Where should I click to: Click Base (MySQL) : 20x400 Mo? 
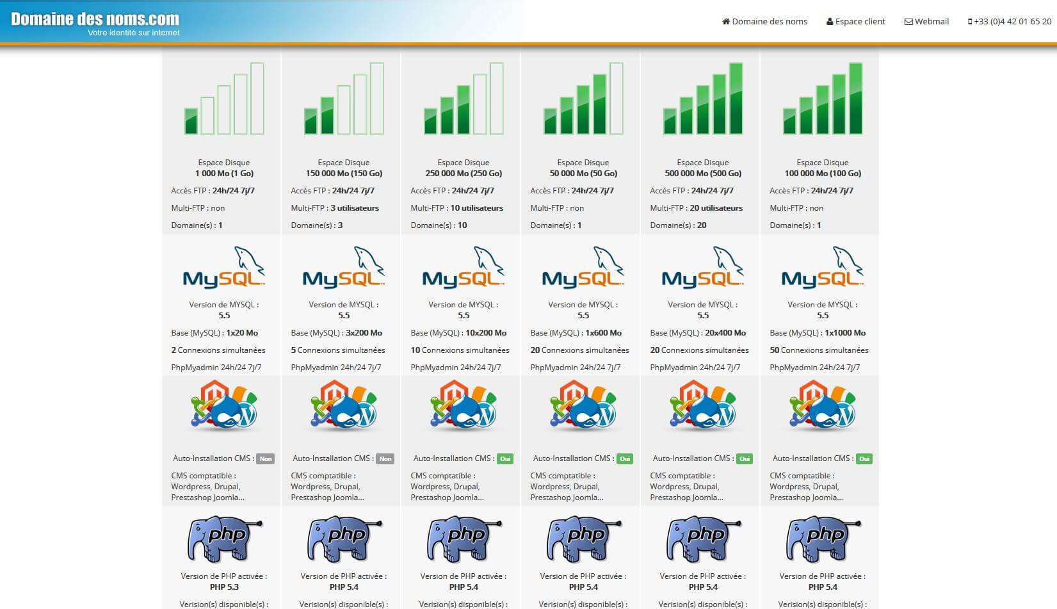click(698, 333)
